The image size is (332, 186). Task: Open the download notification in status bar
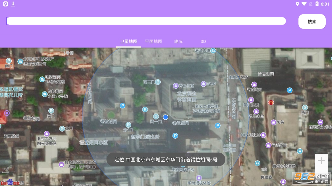click(13, 4)
